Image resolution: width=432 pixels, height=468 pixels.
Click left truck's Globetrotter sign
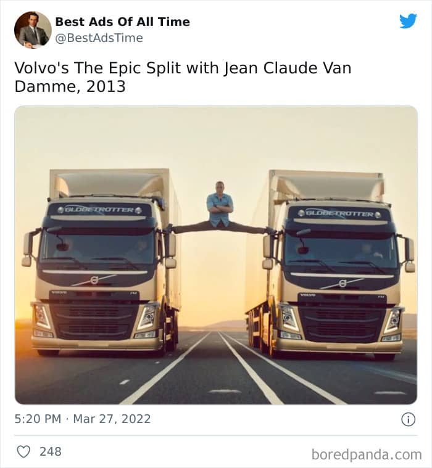click(99, 210)
